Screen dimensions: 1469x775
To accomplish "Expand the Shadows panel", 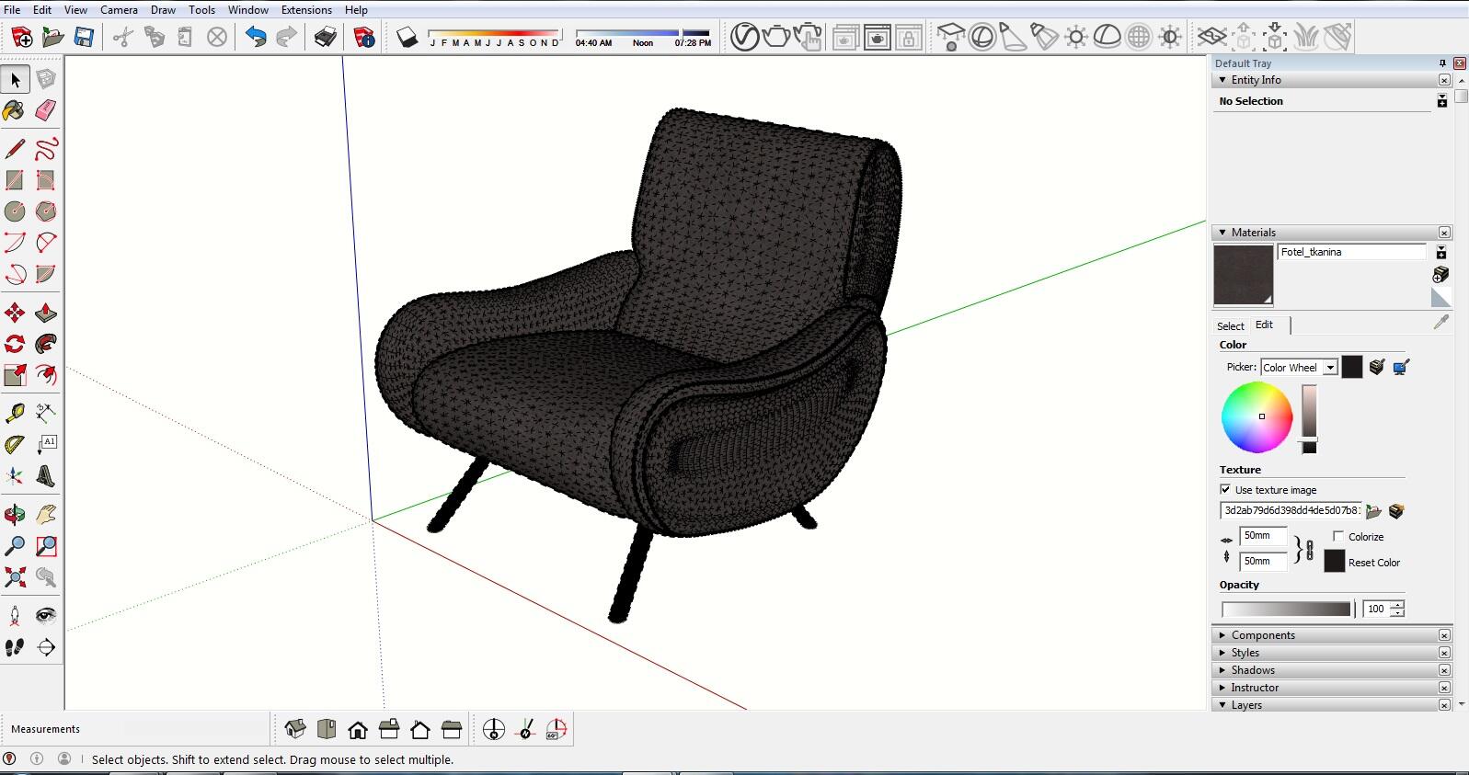I will click(x=1252, y=670).
